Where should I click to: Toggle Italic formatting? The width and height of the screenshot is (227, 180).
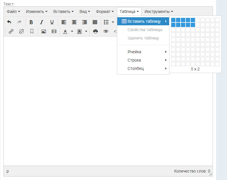[41, 22]
